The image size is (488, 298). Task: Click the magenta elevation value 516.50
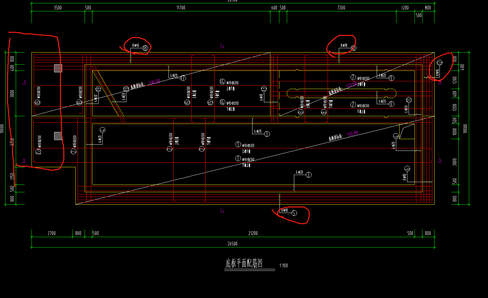(154, 82)
